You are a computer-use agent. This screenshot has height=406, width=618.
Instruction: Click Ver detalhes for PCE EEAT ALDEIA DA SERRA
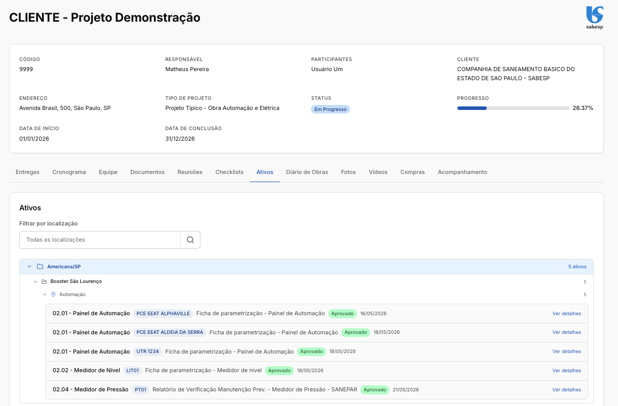(x=566, y=332)
